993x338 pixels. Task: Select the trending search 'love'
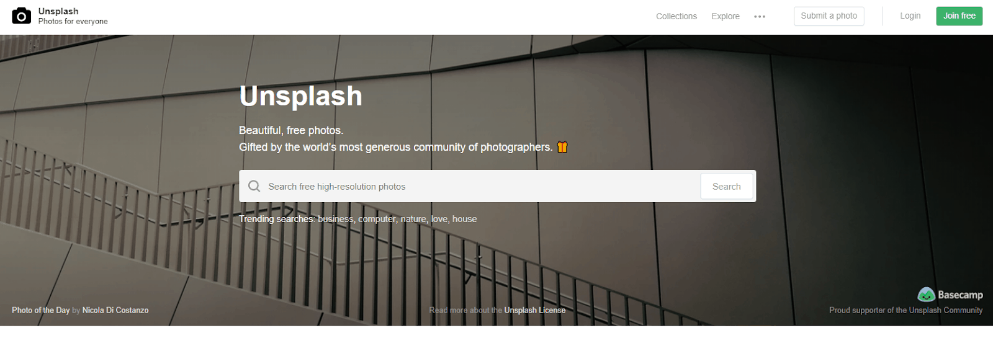tap(439, 219)
